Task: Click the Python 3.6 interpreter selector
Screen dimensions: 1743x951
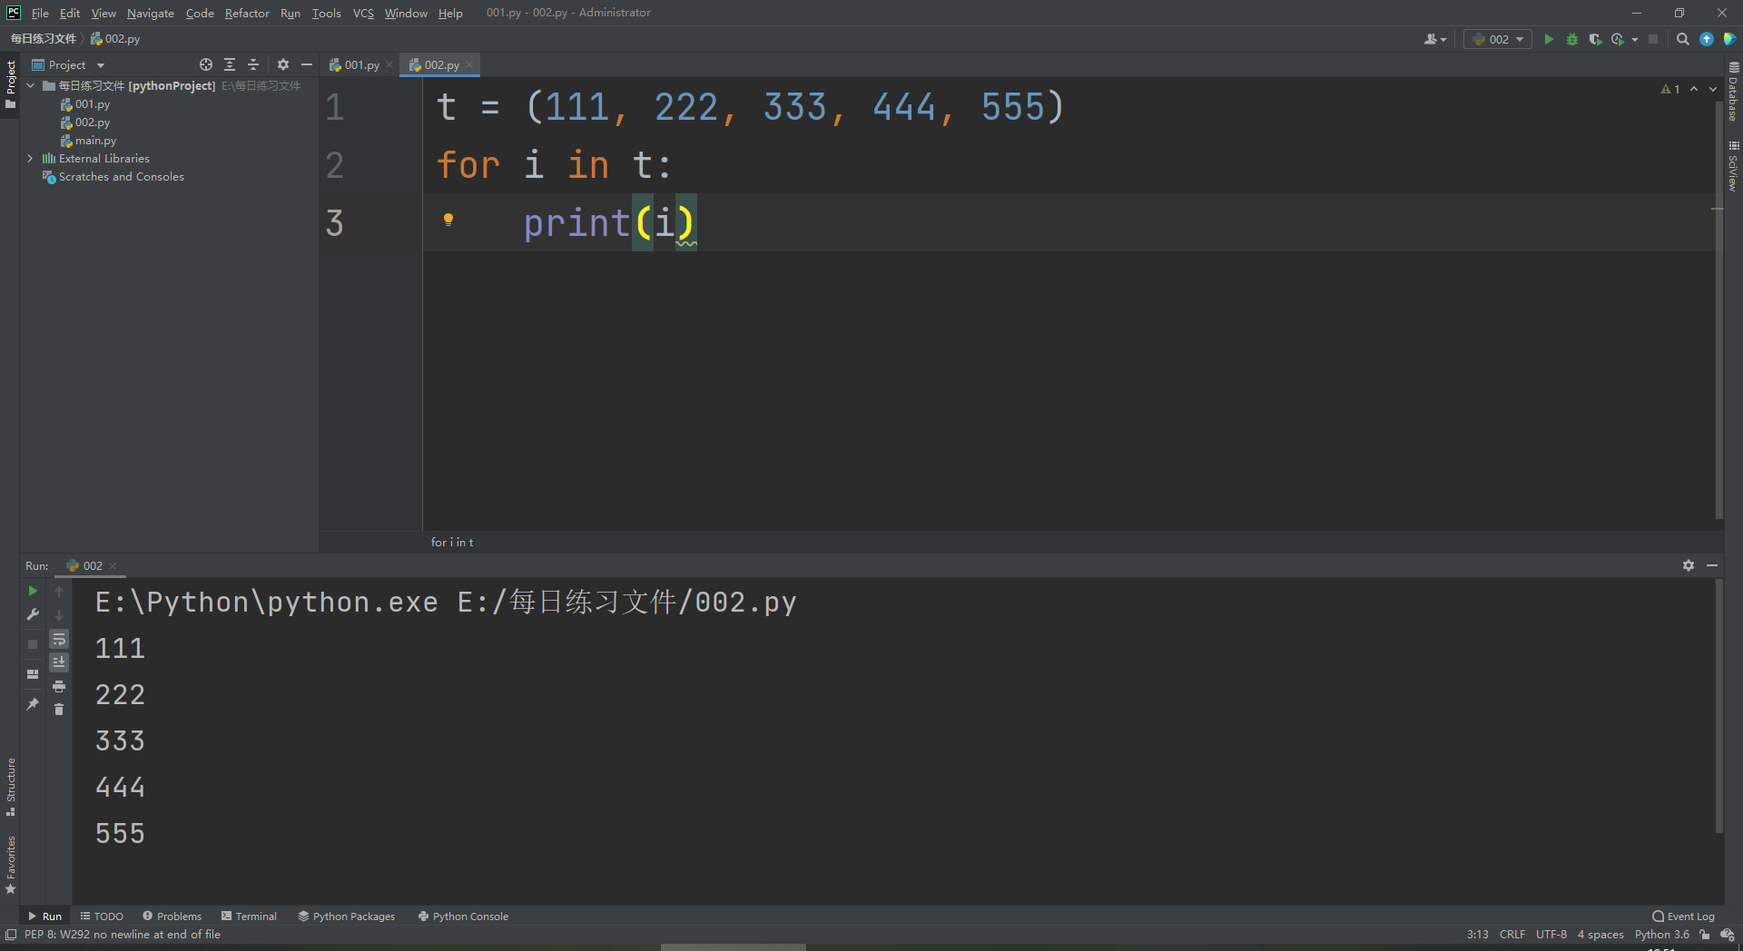Action: tap(1662, 935)
